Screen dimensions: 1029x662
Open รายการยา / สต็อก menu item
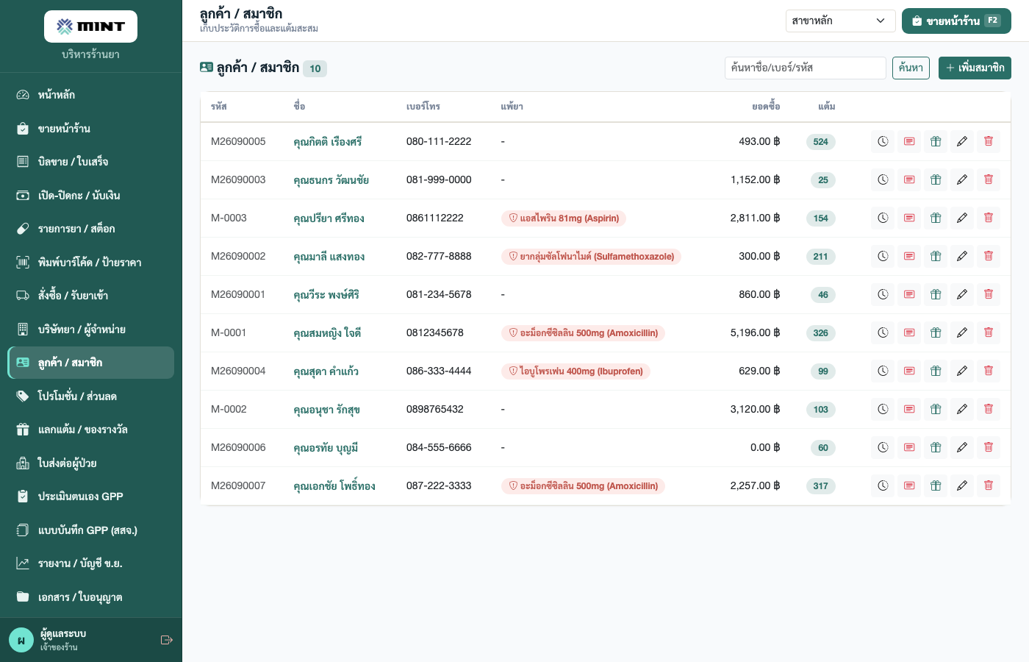[91, 229]
